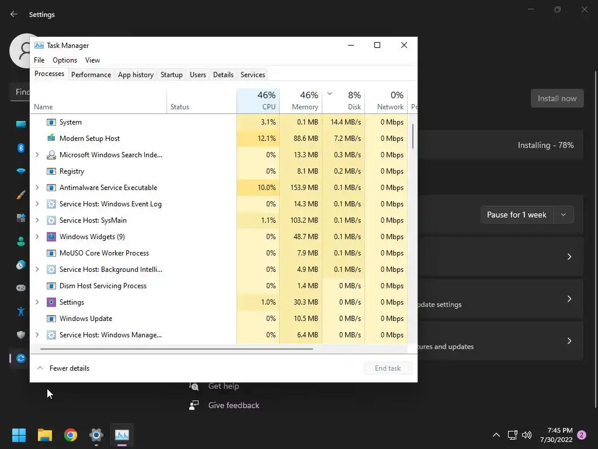
Task: Open Windows Update icon in Settings sidebar
Action: [21, 358]
